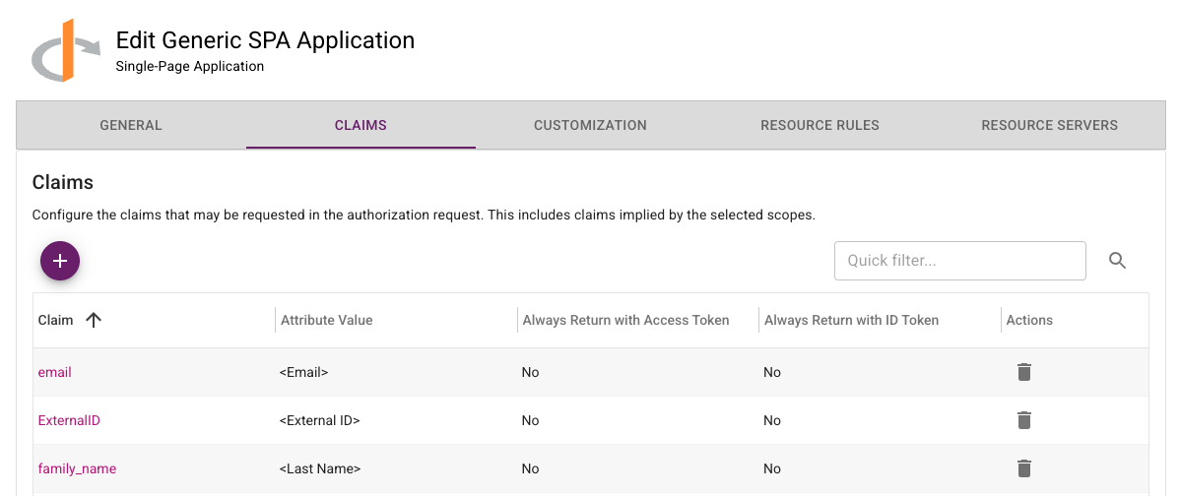The image size is (1180, 496).
Task: Click the Claims section heading
Action: pyautogui.click(x=62, y=182)
